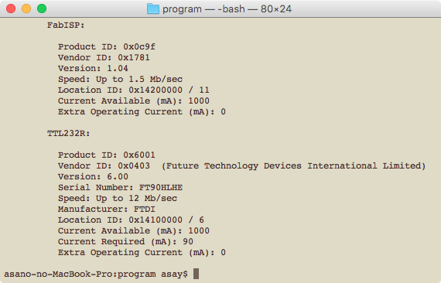Screen dimensions: 441x283
Task: Click the 'Manufacturer: FTDI' line
Action: coord(107,209)
